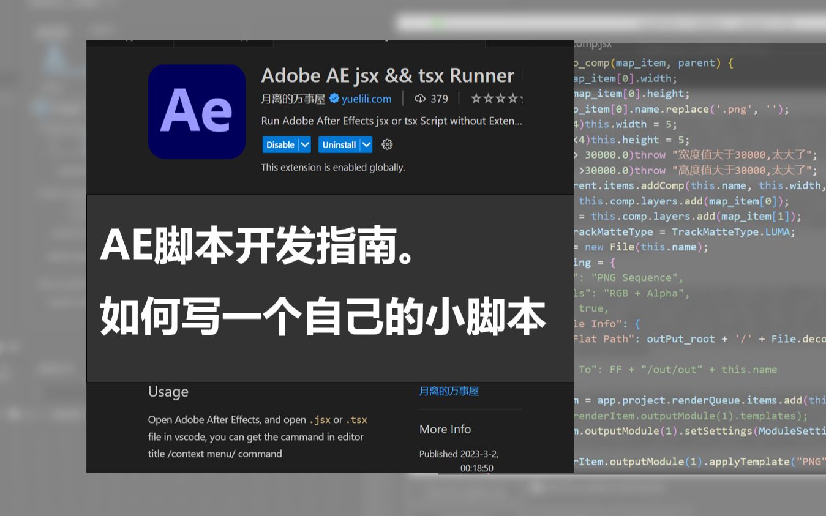Open the Uninstall button's dropdown arrow

pyautogui.click(x=366, y=144)
